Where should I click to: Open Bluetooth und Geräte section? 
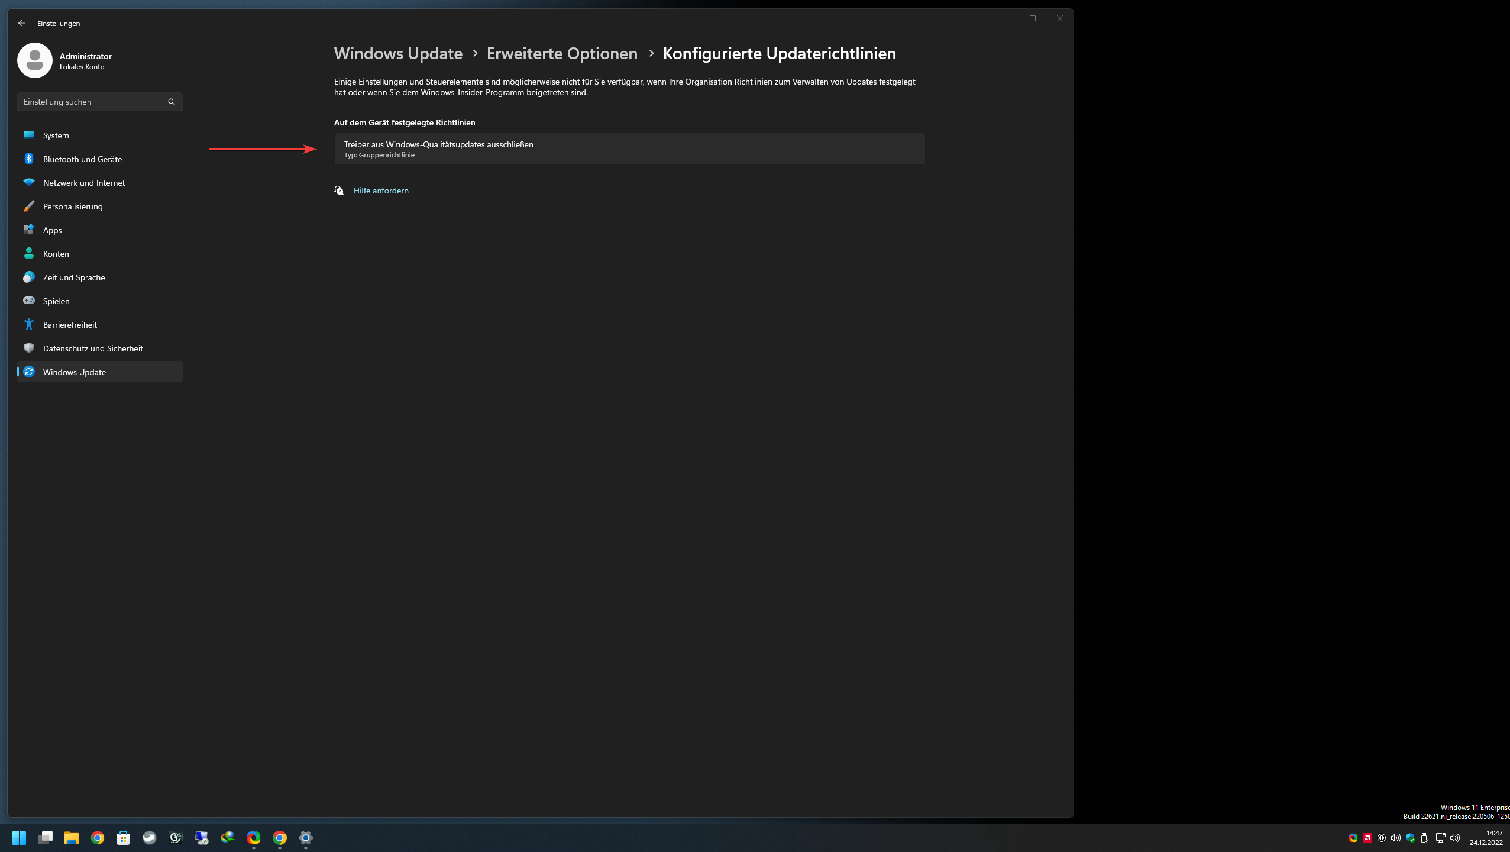tap(82, 159)
